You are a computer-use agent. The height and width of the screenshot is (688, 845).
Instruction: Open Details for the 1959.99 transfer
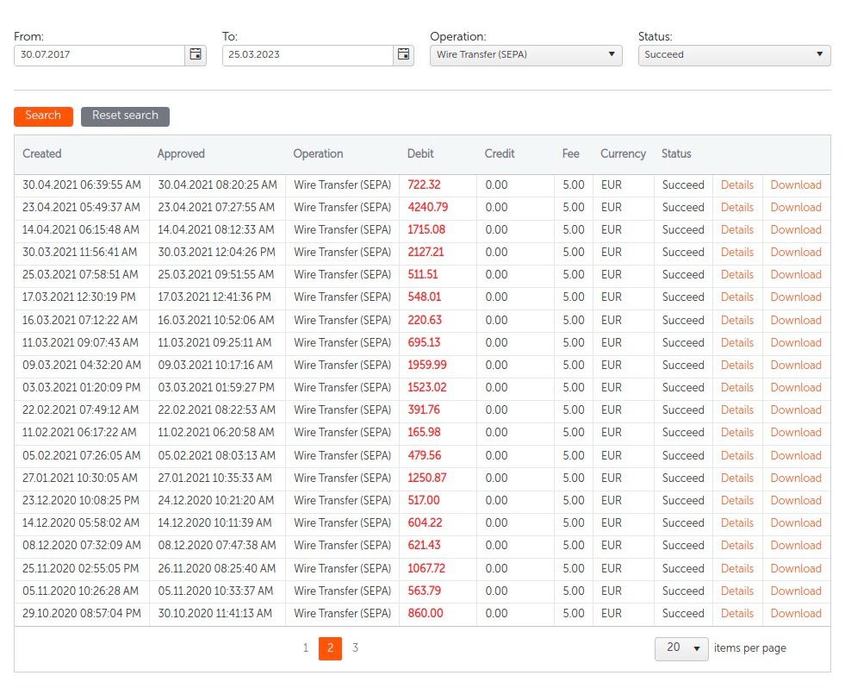click(736, 365)
